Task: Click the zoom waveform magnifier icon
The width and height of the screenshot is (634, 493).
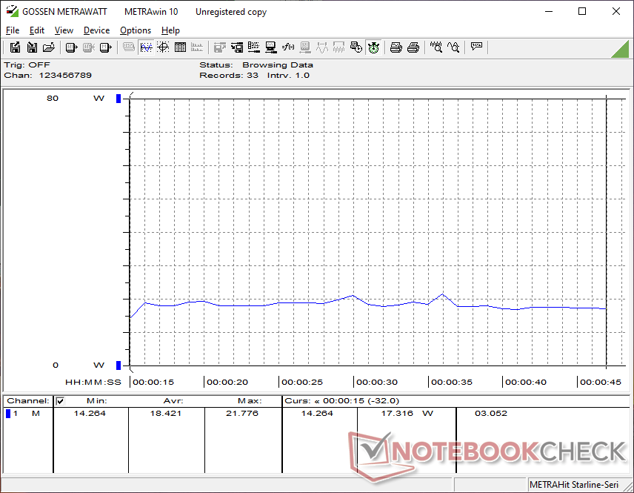Action: point(436,47)
